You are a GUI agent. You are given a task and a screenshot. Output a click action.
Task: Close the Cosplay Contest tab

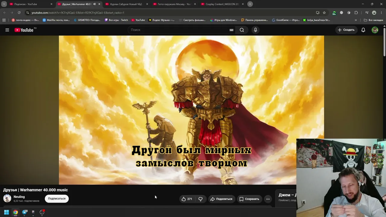243,4
